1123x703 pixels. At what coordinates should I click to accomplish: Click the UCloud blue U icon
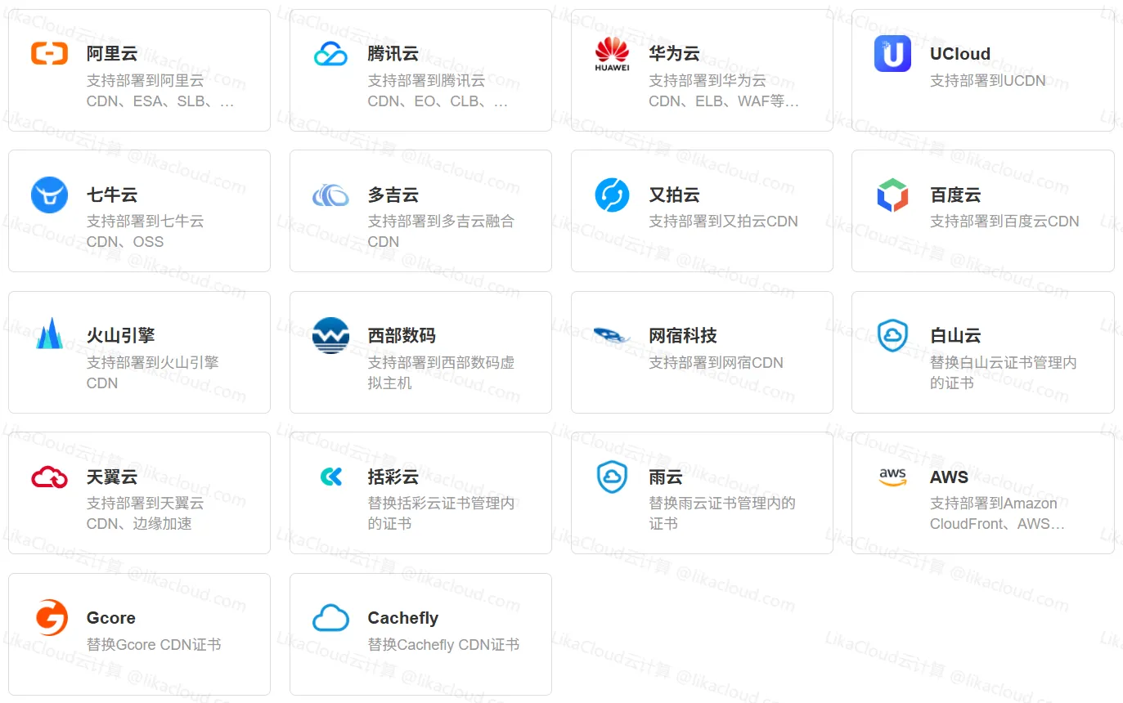[892, 54]
